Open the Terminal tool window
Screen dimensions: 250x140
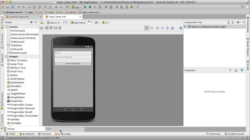(x=45, y=134)
